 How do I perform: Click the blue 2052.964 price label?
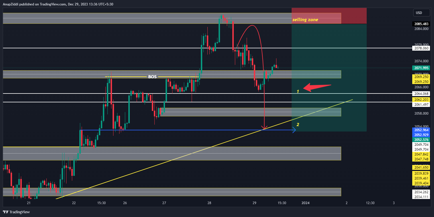[x=421, y=130]
